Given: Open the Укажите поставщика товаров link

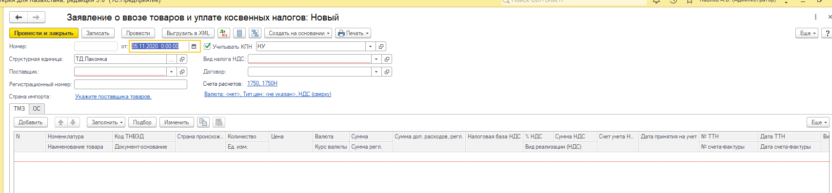Looking at the screenshot, I should pos(113,96).
